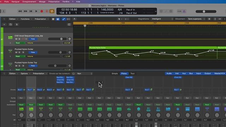This screenshot has height=127, width=226.
Task: Open the tracks area Édition menu
Action: (x=13, y=19)
